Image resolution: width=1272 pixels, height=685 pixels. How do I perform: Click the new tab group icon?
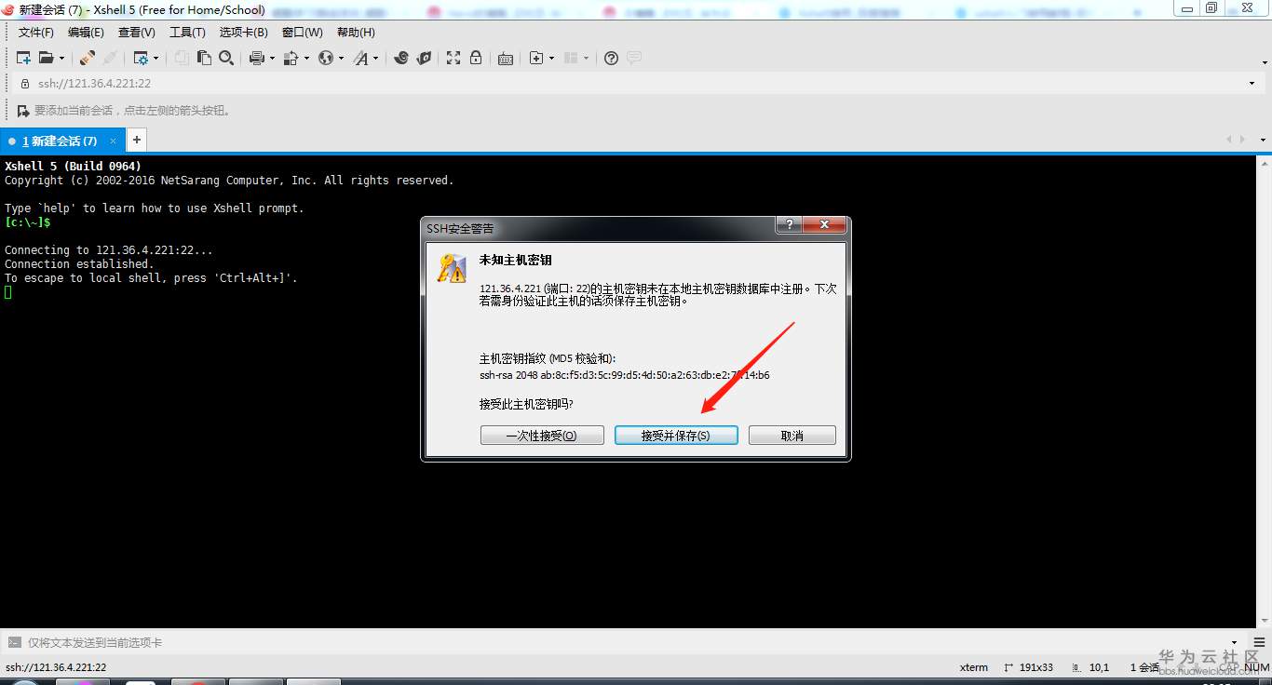coord(536,58)
